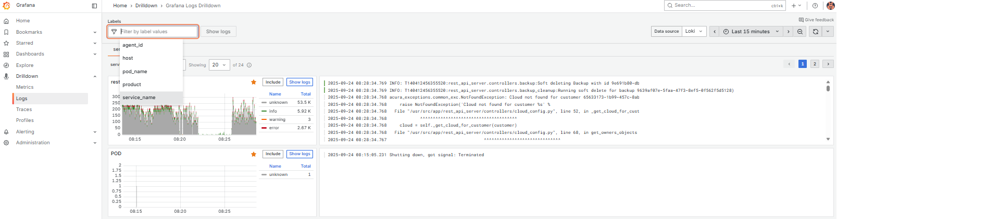
Task: Click the Grafana logo icon
Action: coord(6,6)
